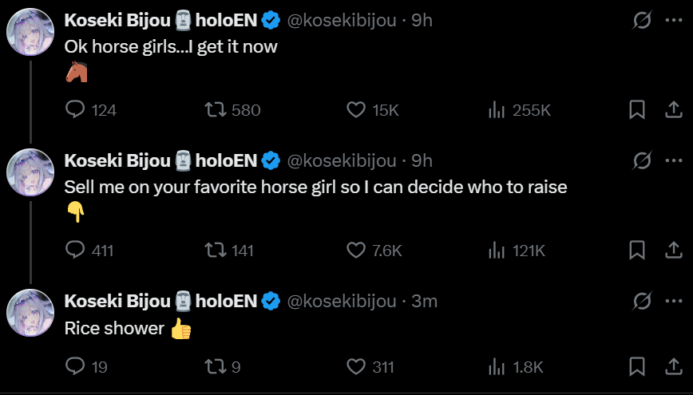Like the 'Rice shower' tweet
The image size is (693, 395).
click(356, 367)
